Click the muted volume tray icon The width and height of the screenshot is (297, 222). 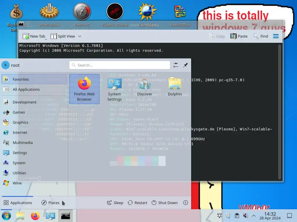[x=245, y=216]
